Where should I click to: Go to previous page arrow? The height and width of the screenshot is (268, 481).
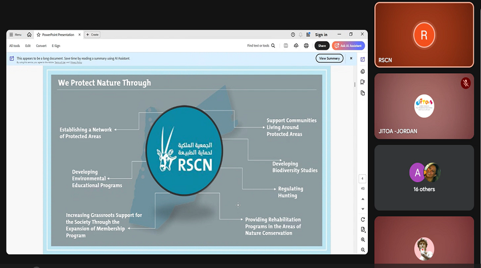tap(363, 199)
